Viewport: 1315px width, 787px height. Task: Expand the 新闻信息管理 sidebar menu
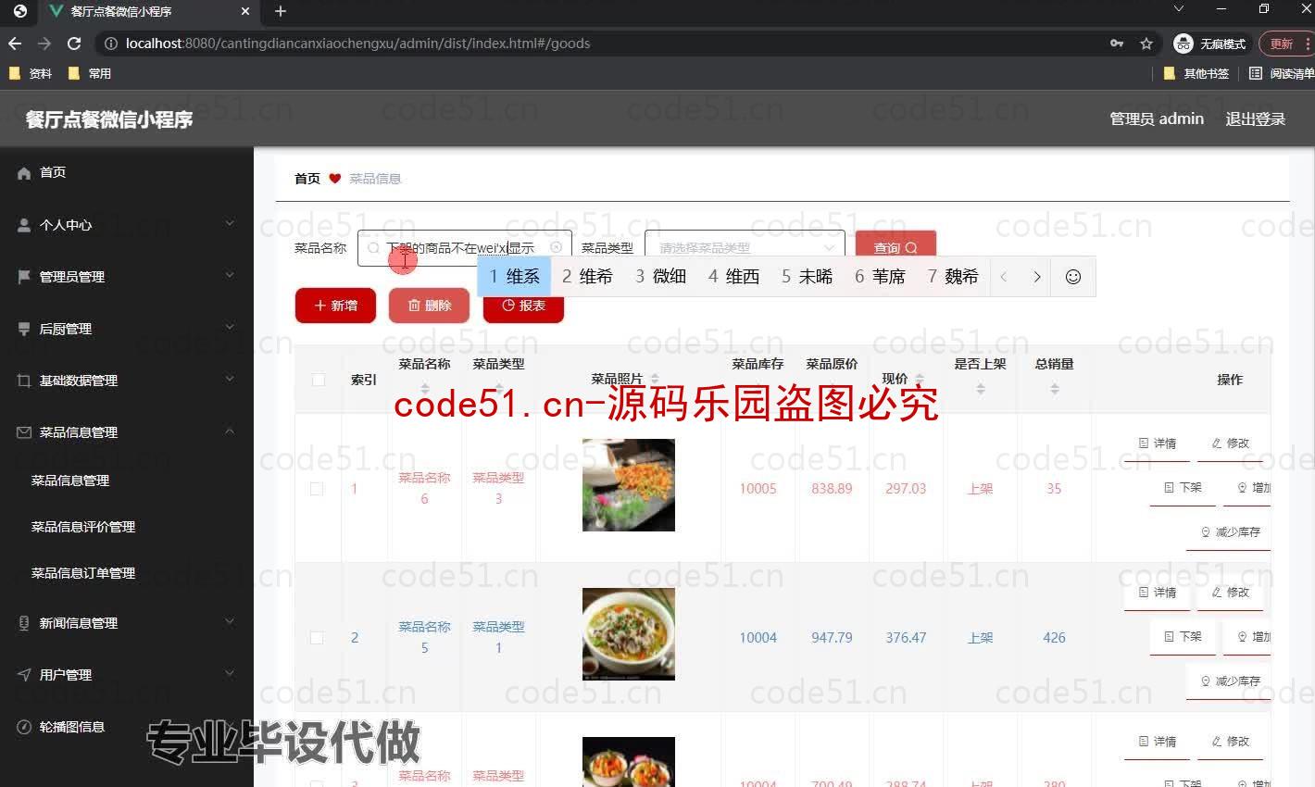(127, 623)
